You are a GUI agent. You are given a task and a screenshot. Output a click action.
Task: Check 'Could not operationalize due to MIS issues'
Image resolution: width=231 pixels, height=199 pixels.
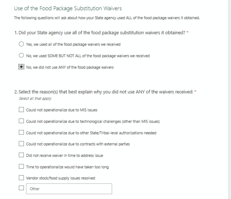pyautogui.click(x=22, y=110)
